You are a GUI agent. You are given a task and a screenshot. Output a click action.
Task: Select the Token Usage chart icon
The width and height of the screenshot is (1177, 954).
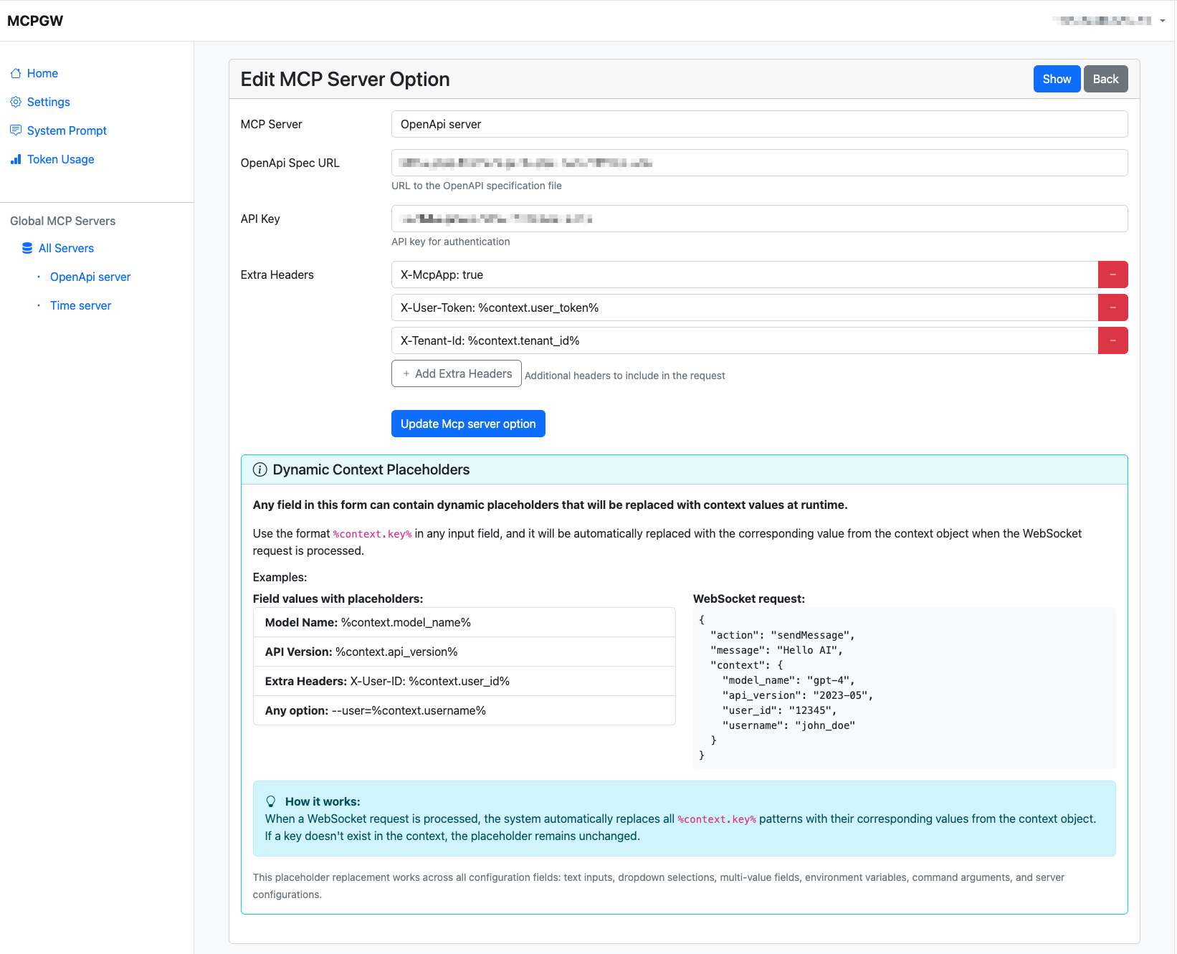pos(16,159)
